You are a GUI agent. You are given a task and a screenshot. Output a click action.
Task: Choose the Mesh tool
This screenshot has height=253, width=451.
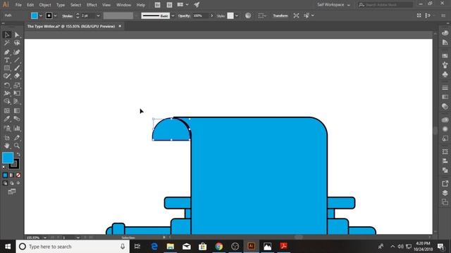7,111
